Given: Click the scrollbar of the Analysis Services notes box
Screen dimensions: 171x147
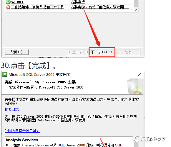Looking at the screenshot, I should [x=136, y=142].
